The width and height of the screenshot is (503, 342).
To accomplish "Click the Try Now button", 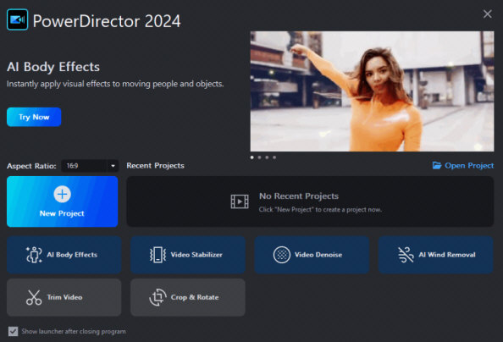I will 34,117.
